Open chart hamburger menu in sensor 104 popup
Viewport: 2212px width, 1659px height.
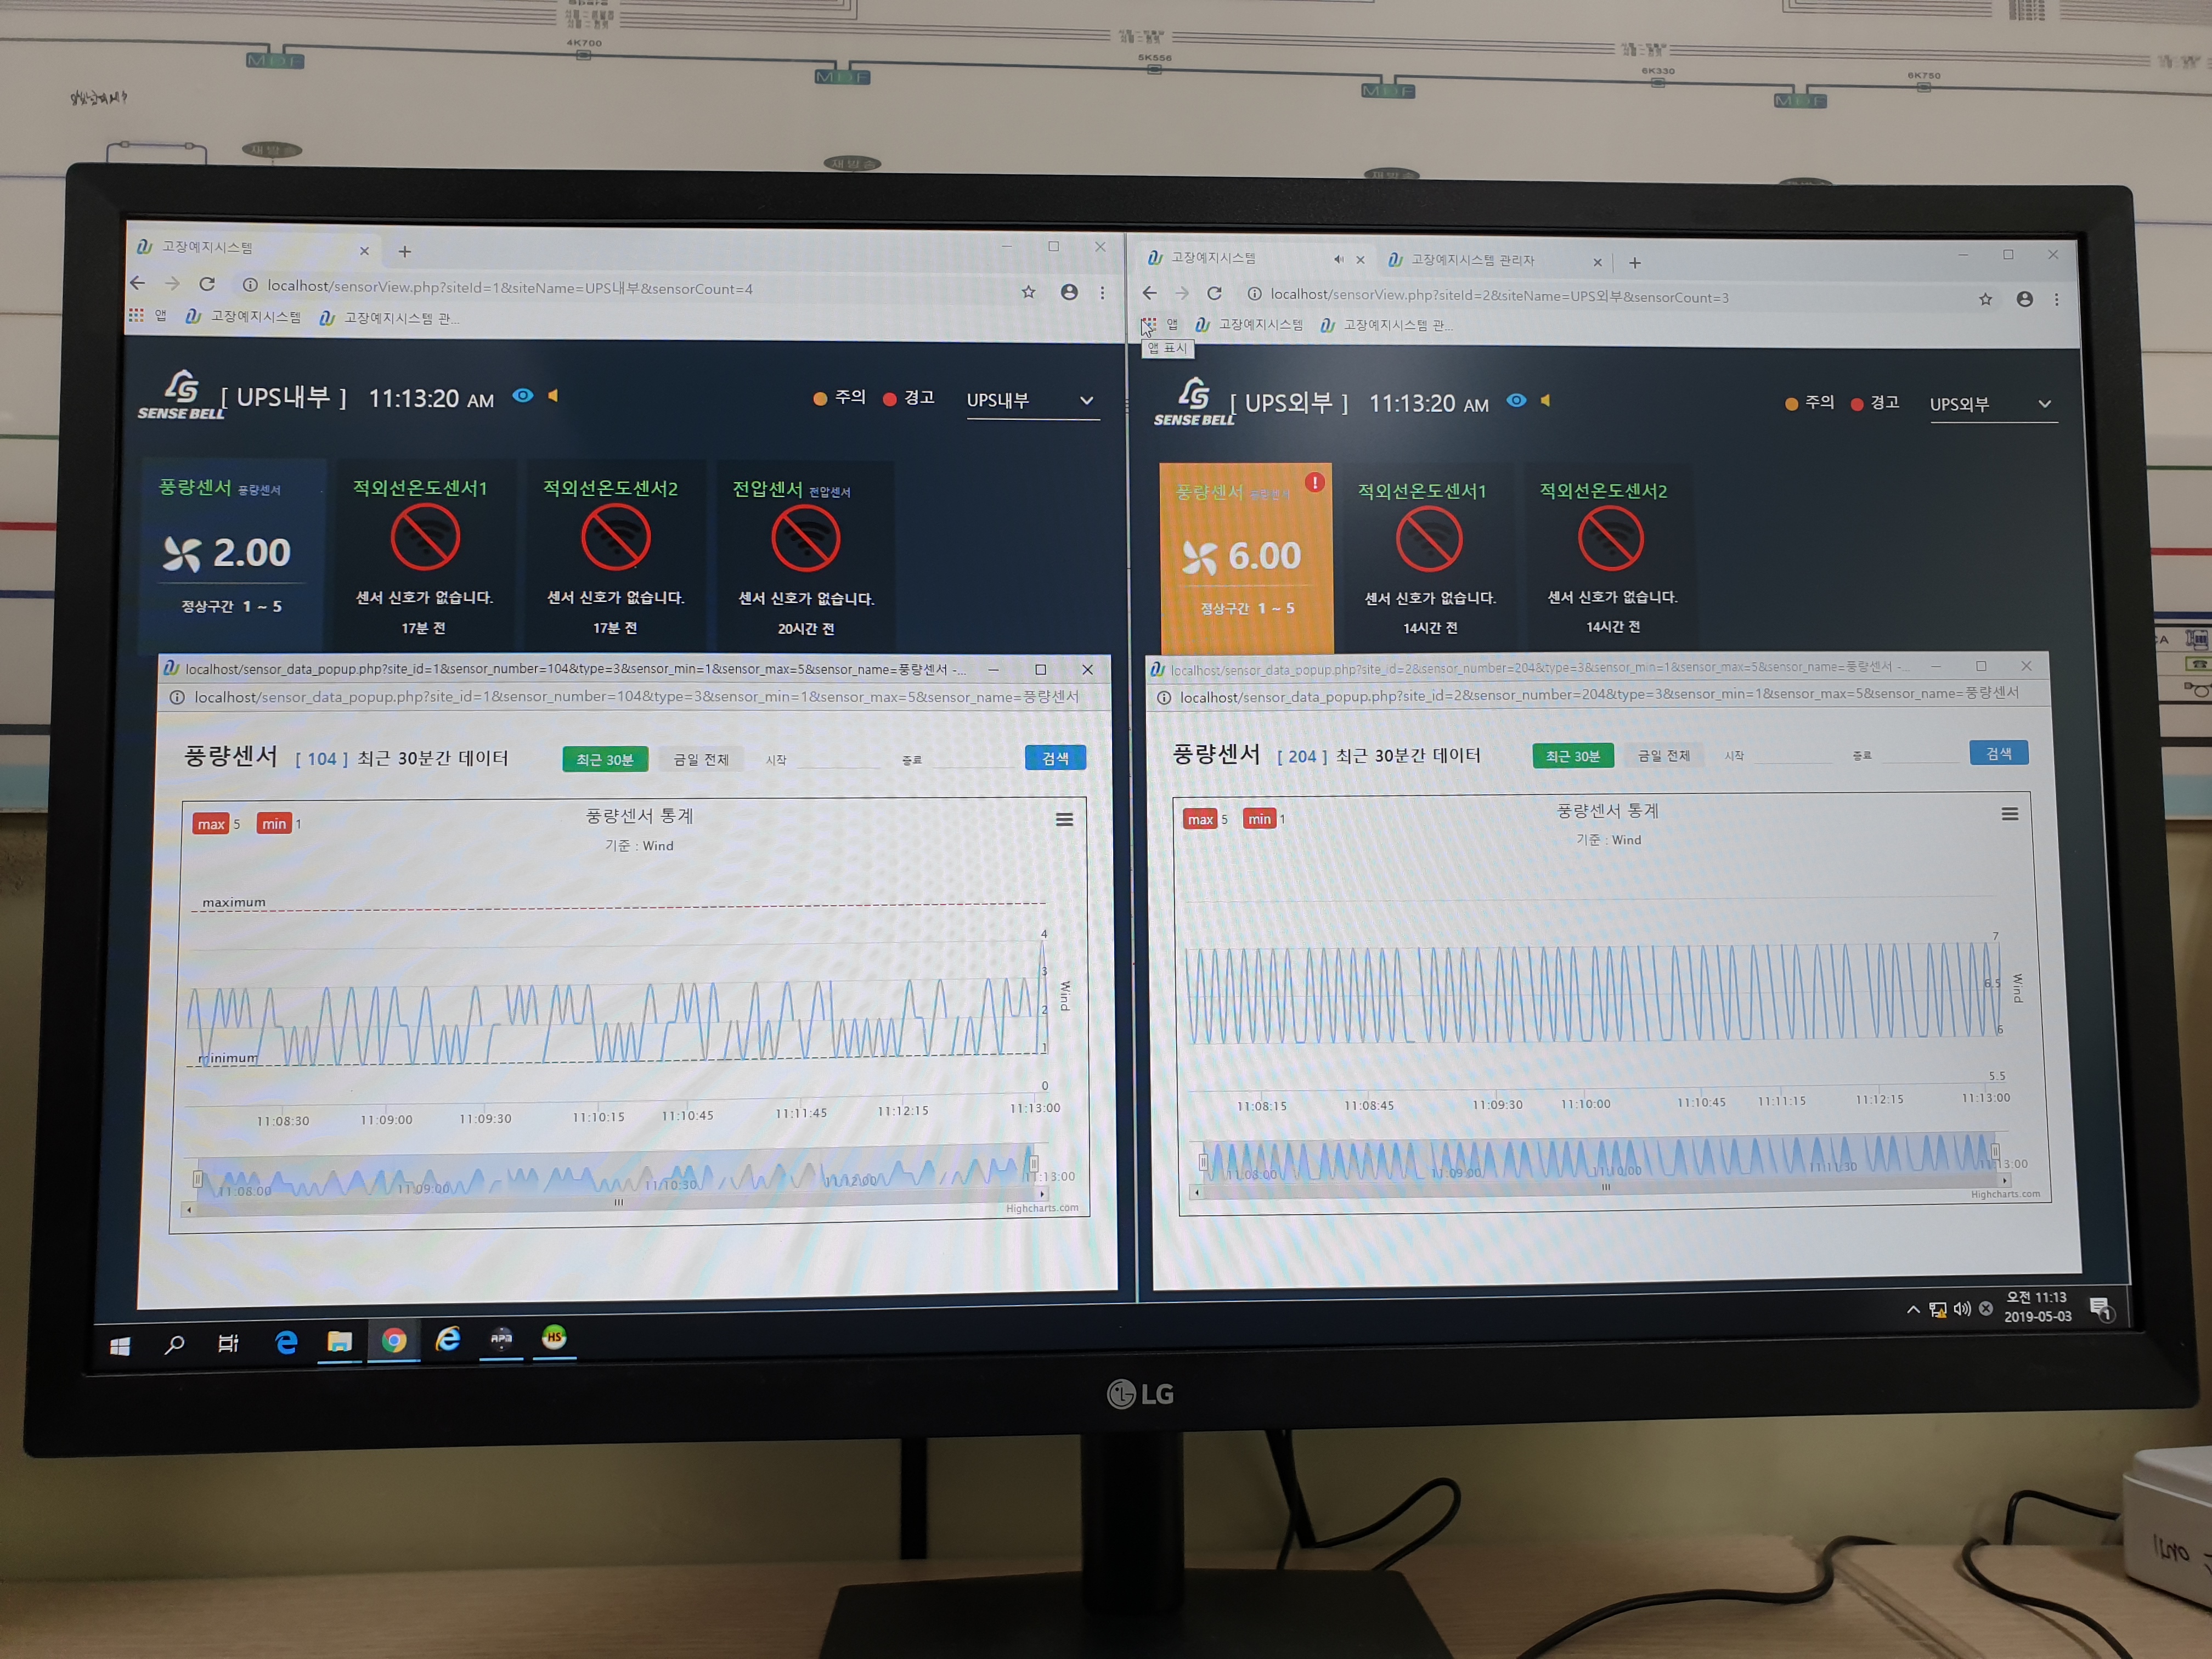[x=1064, y=820]
